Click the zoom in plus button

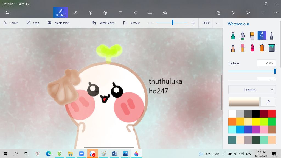(193, 23)
